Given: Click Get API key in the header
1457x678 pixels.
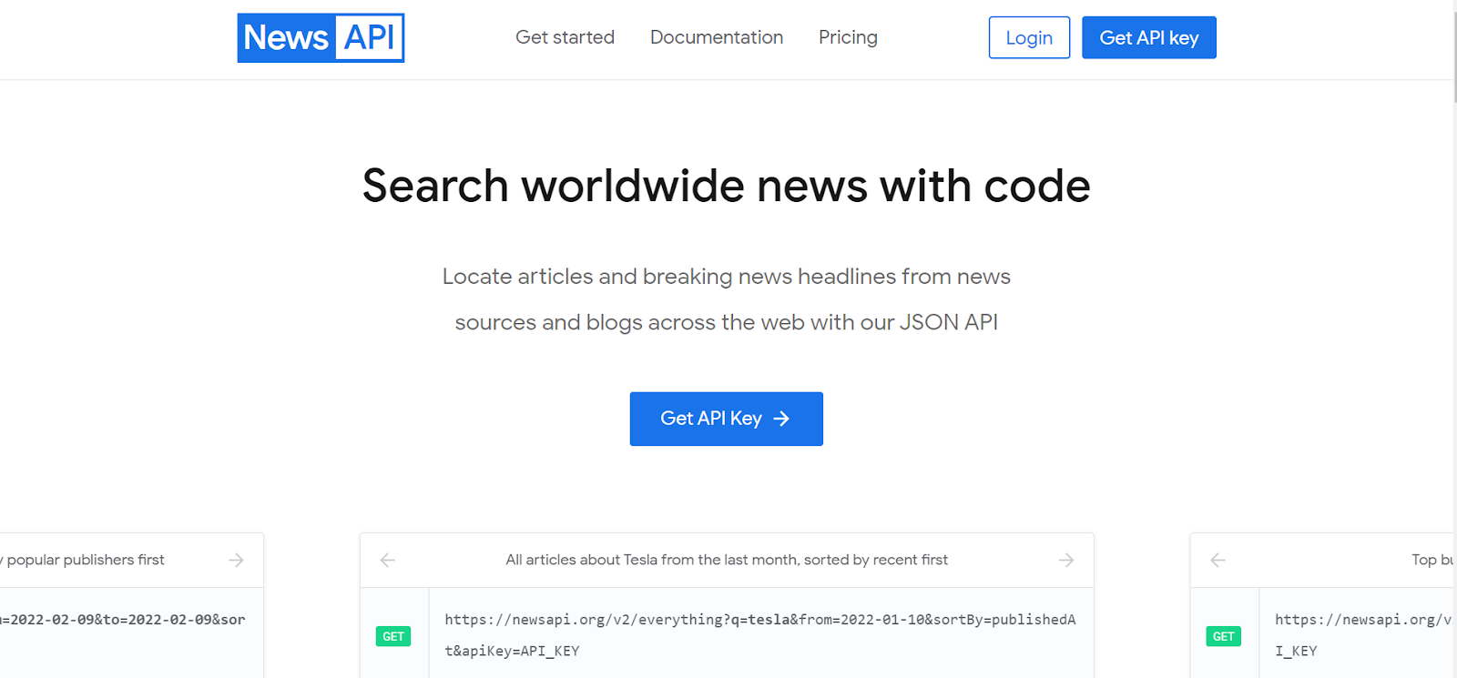Looking at the screenshot, I should pos(1149,37).
